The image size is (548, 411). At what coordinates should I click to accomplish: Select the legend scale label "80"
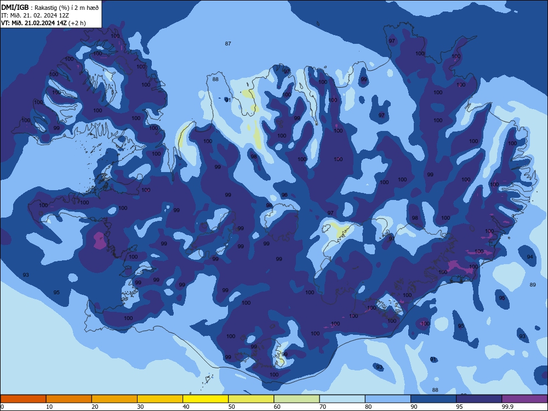368,407
